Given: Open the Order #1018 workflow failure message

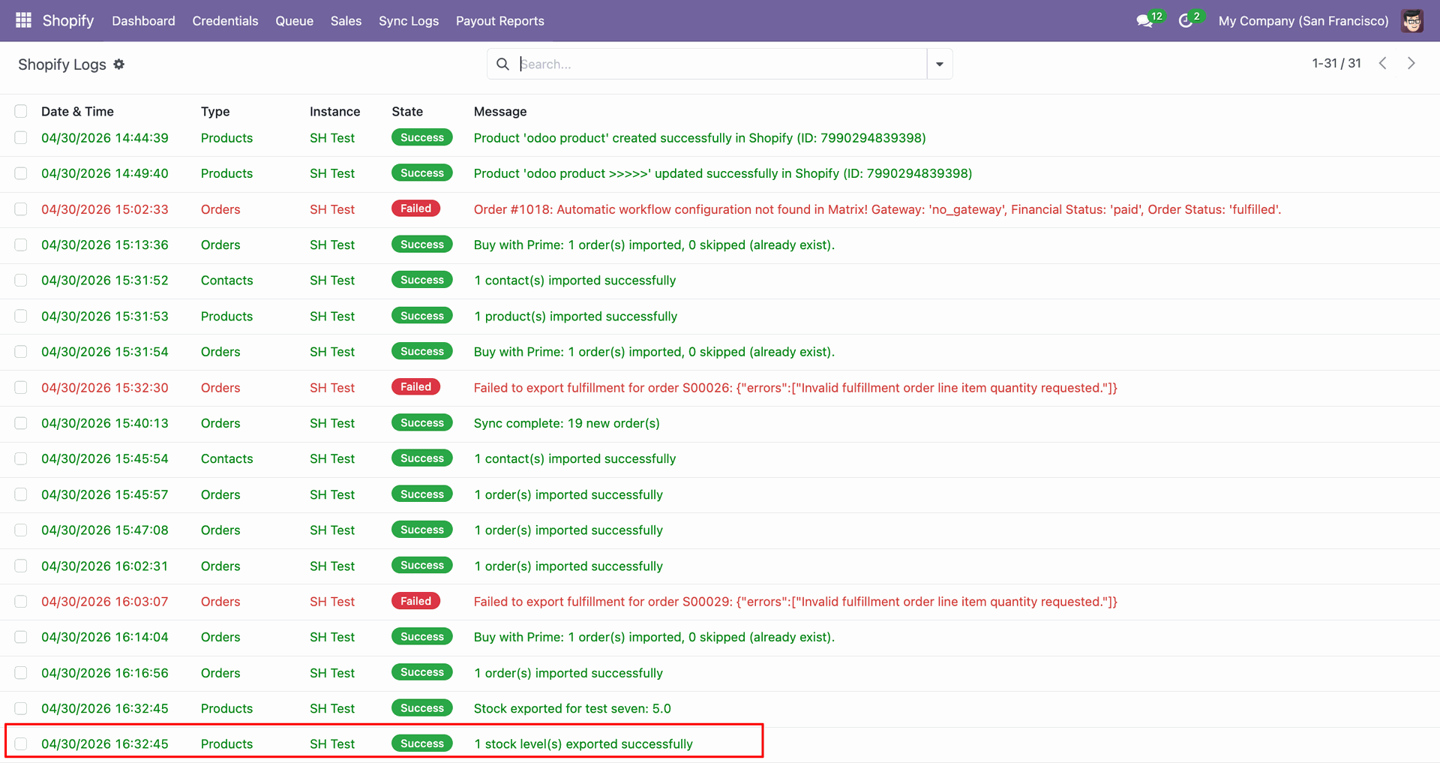Looking at the screenshot, I should tap(877, 209).
